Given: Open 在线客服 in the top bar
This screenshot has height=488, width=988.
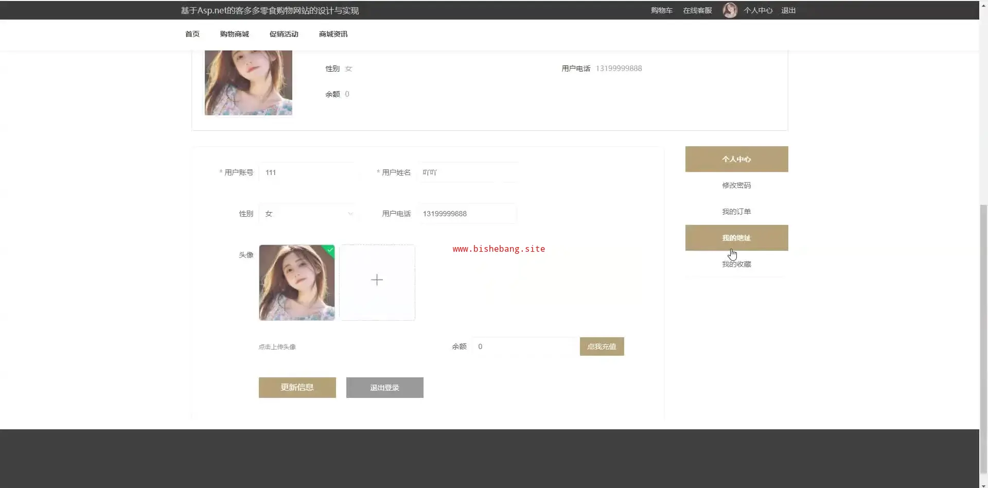Looking at the screenshot, I should click(697, 10).
